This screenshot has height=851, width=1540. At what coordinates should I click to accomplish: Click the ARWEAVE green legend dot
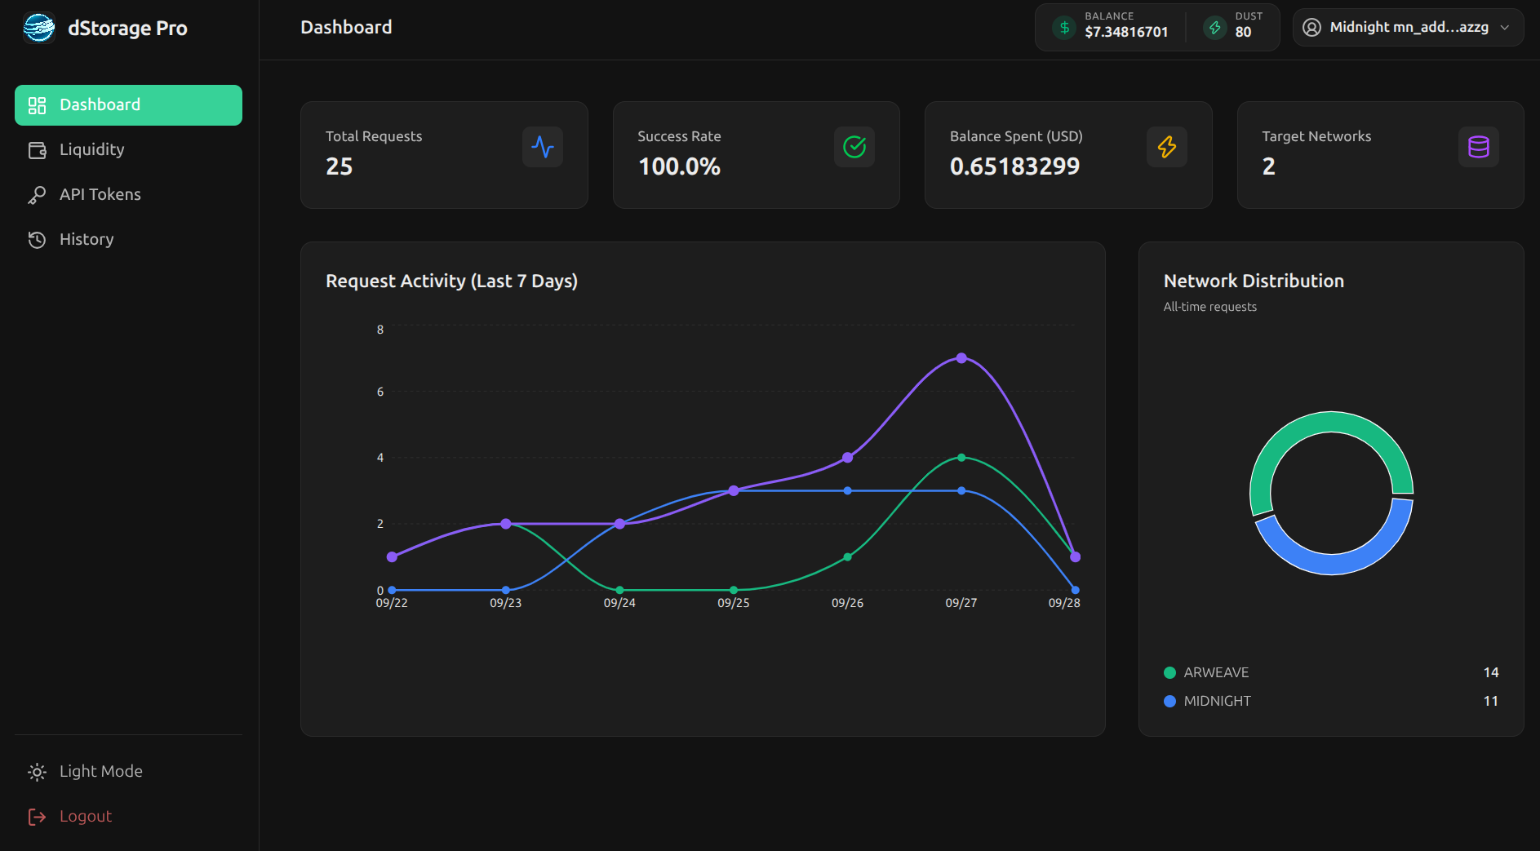pyautogui.click(x=1169, y=673)
